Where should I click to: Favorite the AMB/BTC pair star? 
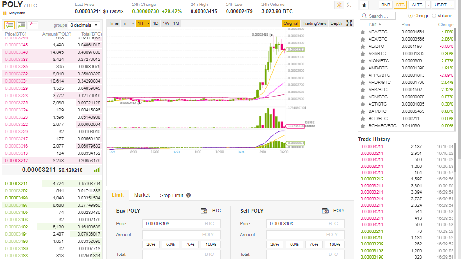[x=363, y=68]
